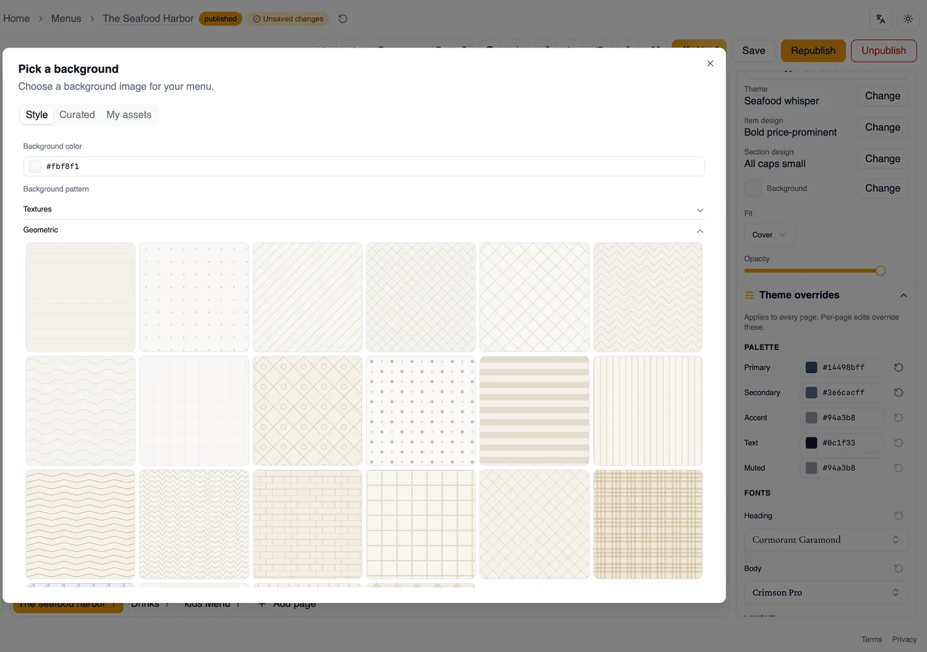
Task: Select the diamonds with circles pattern thumbnail
Action: tap(308, 411)
